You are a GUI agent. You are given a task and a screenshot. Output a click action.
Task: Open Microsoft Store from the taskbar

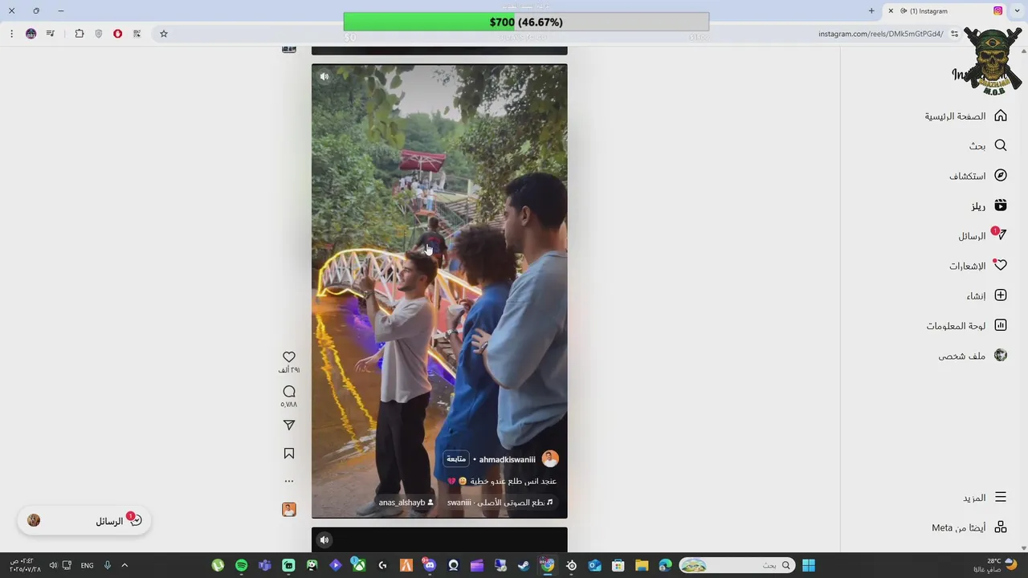coord(618,565)
